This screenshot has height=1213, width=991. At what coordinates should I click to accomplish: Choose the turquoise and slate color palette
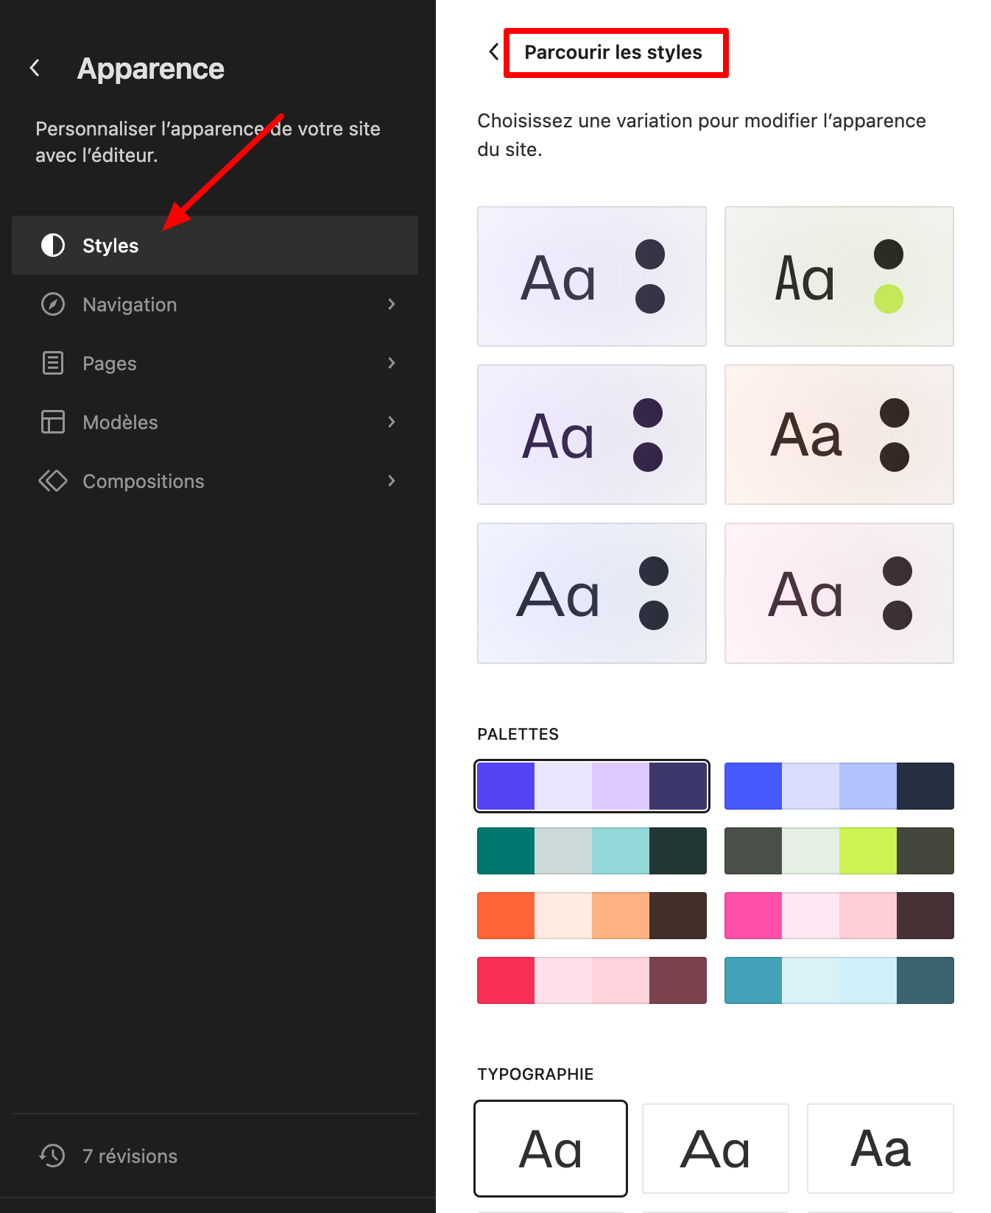[839, 980]
